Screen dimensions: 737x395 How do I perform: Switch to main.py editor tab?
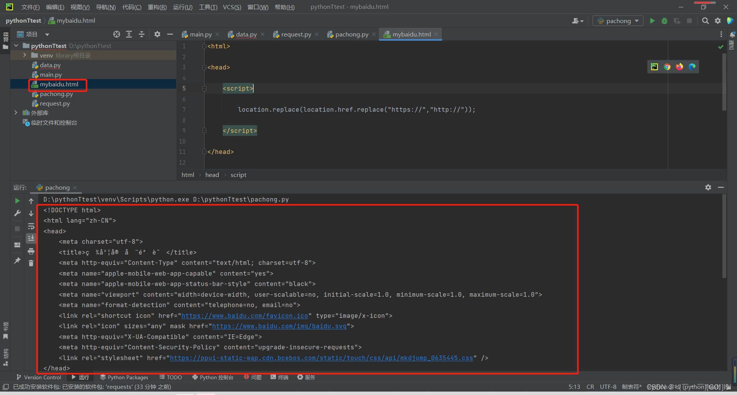[201, 34]
